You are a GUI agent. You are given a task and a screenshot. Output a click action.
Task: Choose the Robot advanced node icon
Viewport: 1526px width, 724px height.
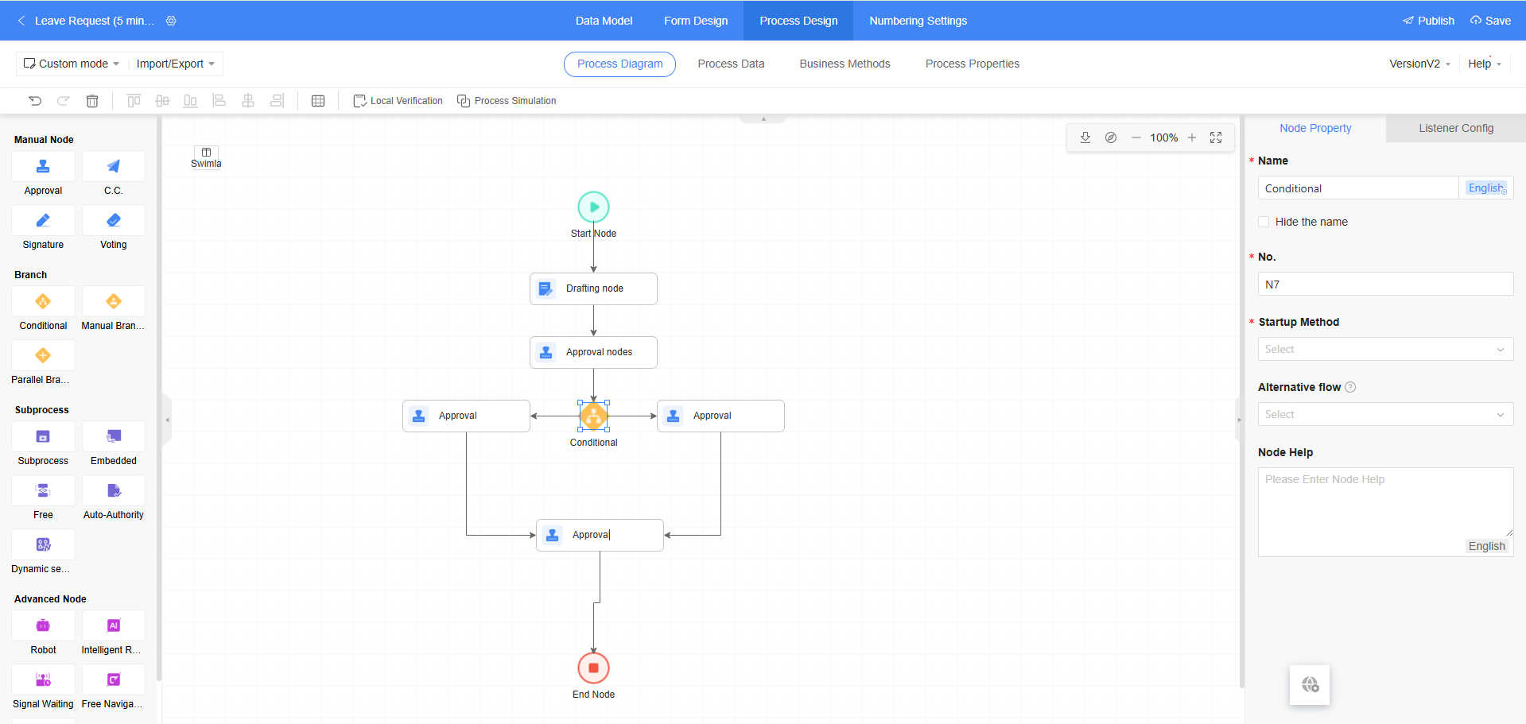43,626
